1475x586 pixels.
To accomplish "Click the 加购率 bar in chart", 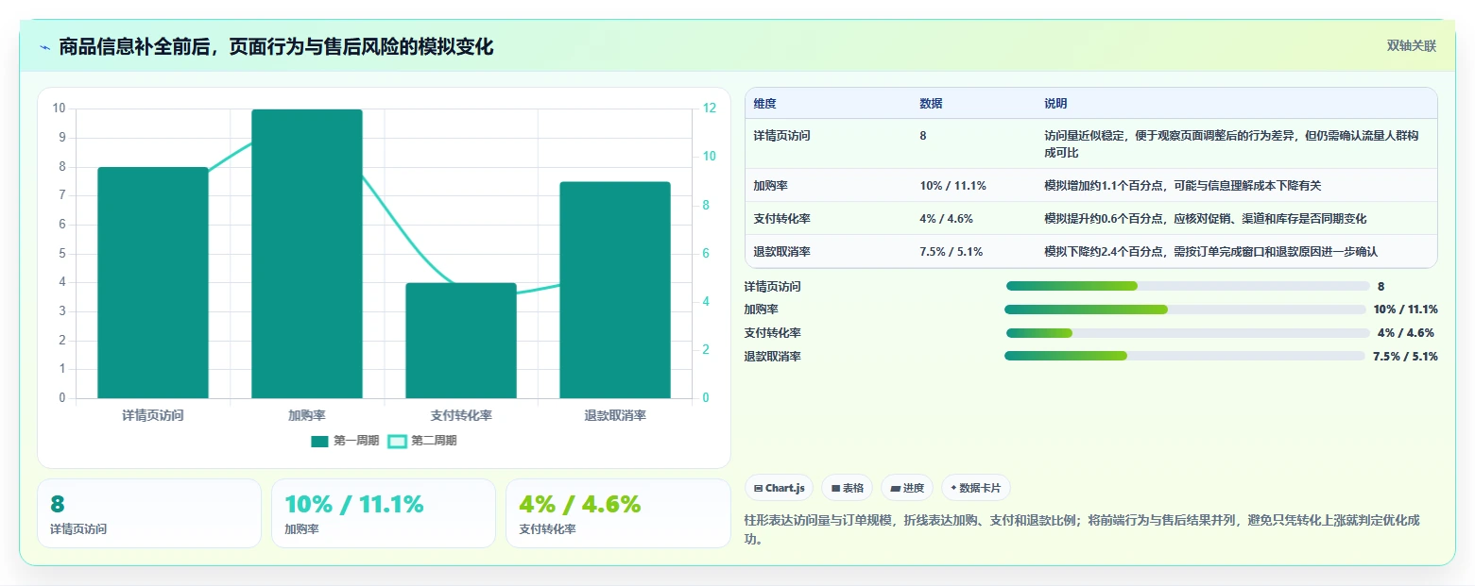I will 307,254.
